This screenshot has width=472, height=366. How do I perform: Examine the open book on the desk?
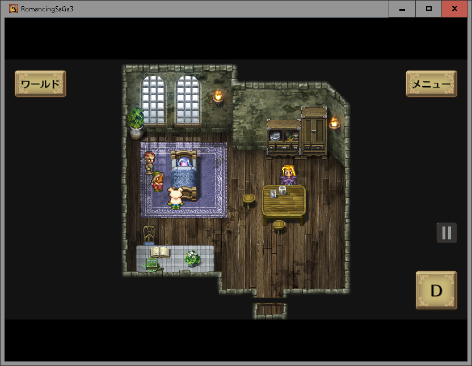click(x=160, y=252)
